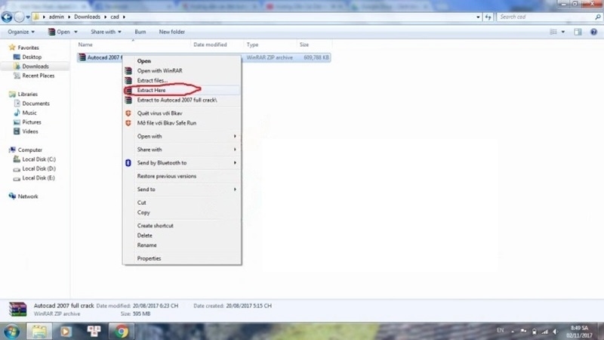Open Local Disk (D:) in the sidebar
Image resolution: width=604 pixels, height=340 pixels.
tap(39, 168)
